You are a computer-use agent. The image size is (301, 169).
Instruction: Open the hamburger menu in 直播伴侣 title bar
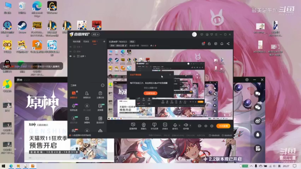pyautogui.click(x=216, y=35)
